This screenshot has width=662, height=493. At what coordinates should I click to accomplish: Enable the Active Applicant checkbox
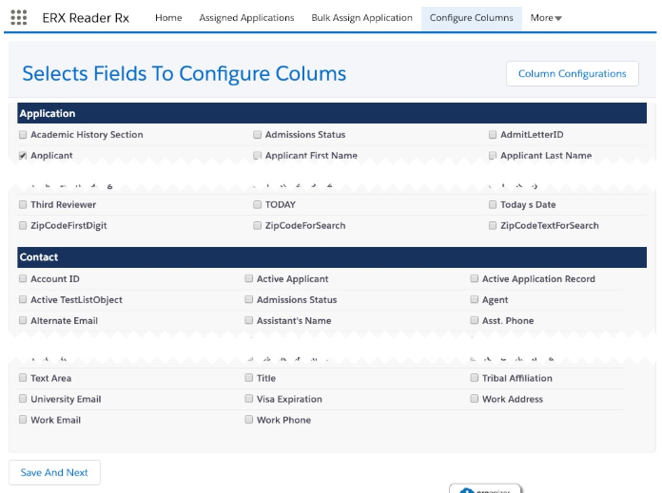point(249,279)
